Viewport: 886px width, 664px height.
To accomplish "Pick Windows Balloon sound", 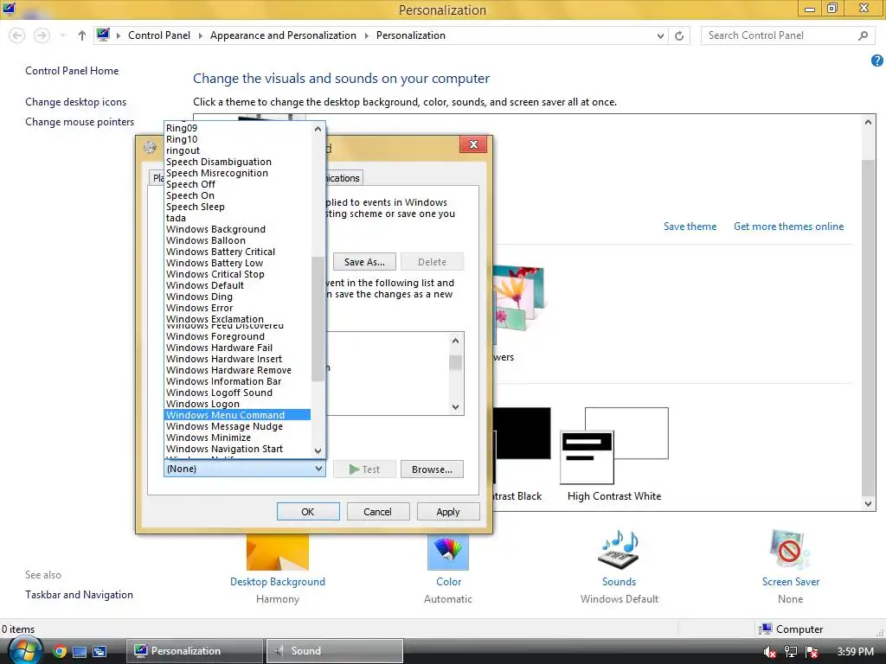I will [x=237, y=240].
